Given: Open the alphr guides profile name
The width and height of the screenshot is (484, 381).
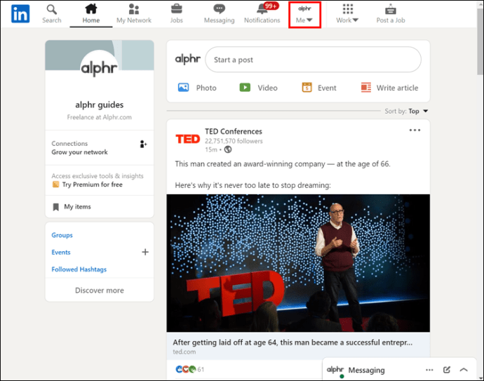Looking at the screenshot, I should 100,105.
